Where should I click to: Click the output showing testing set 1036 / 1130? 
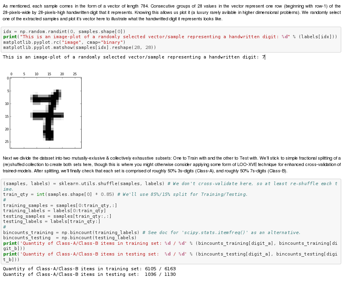pyautogui.click(x=89, y=274)
